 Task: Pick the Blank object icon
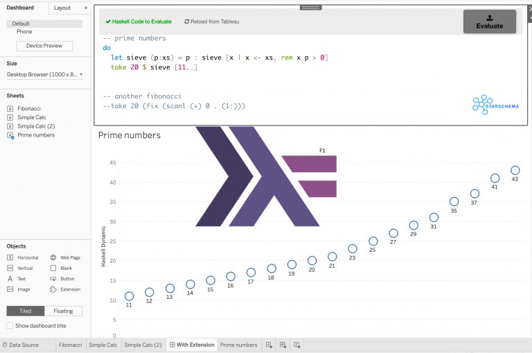(53, 268)
